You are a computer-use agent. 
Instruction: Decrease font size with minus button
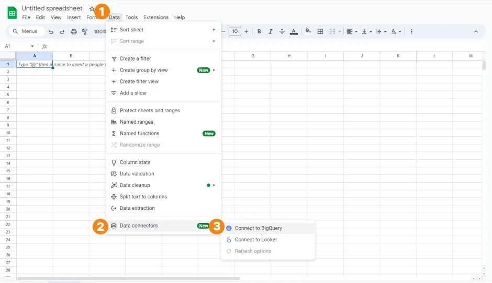[223, 31]
